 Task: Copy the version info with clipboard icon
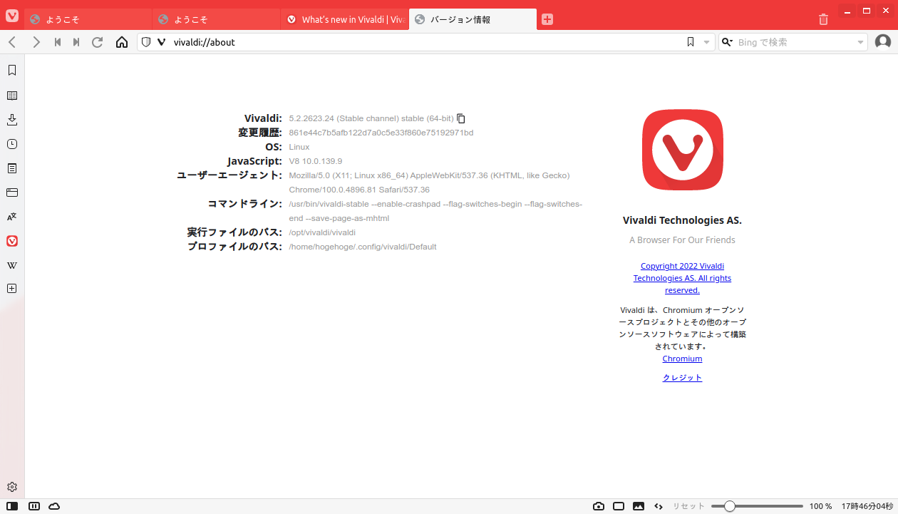[x=461, y=118]
